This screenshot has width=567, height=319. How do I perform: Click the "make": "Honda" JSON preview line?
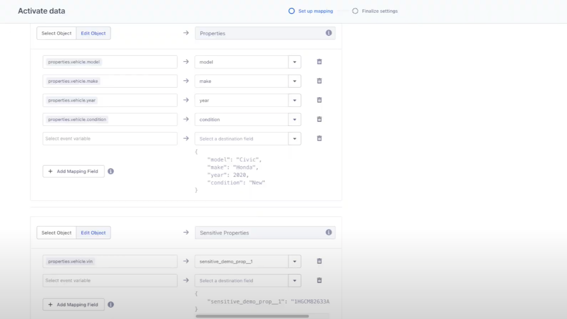[x=233, y=167]
